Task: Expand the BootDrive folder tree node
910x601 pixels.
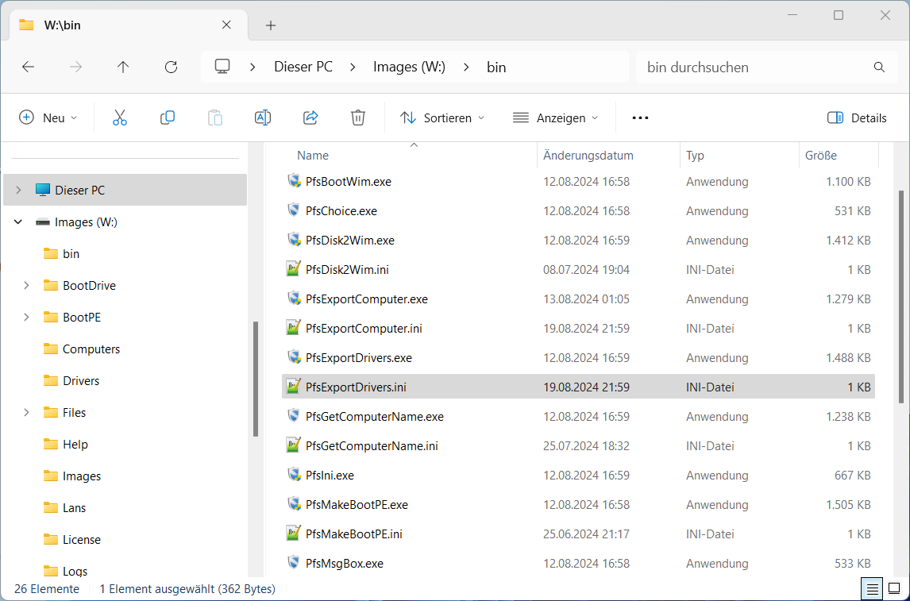Action: click(x=26, y=286)
